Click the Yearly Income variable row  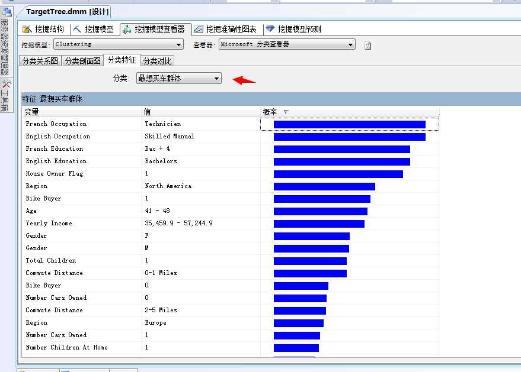(231, 223)
